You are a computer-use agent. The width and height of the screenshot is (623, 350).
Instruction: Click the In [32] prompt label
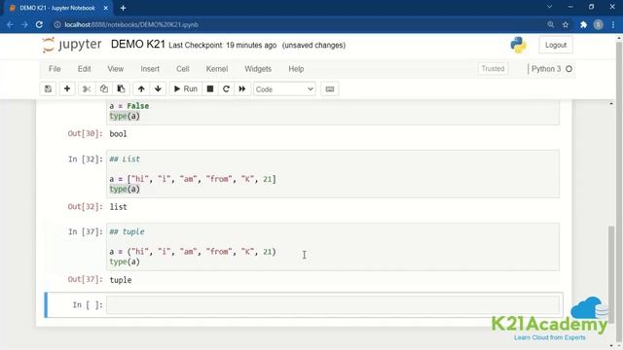(x=86, y=159)
